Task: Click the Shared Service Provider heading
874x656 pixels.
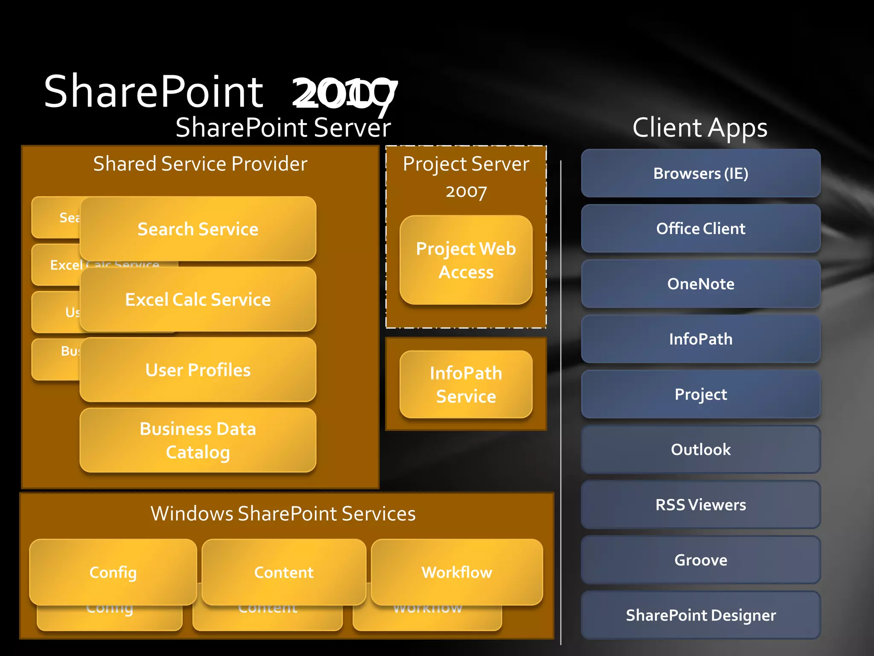Action: point(200,164)
